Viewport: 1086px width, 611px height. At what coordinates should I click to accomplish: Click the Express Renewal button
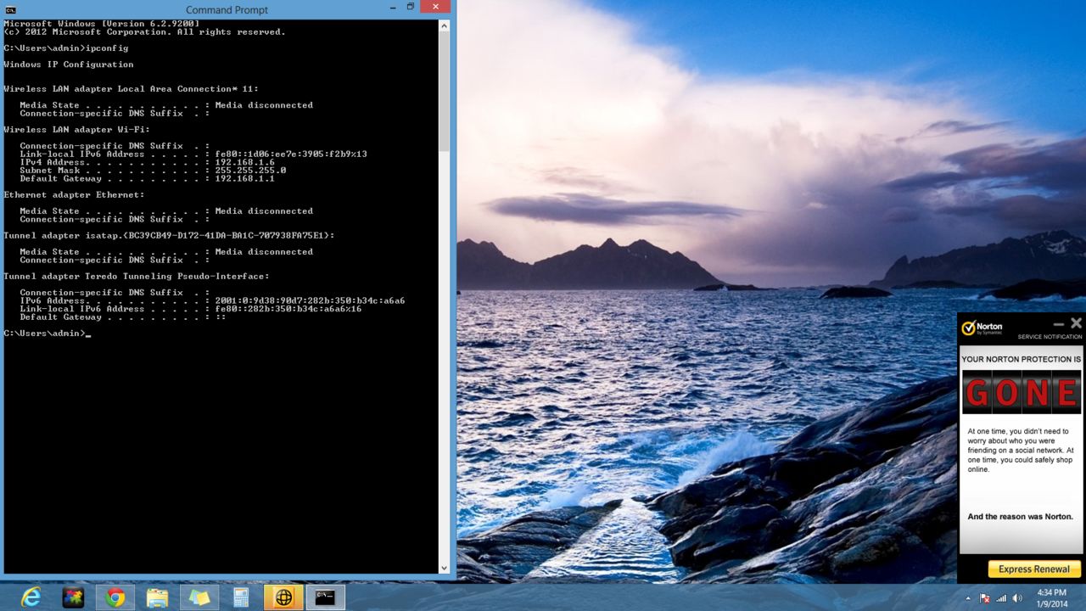1034,569
